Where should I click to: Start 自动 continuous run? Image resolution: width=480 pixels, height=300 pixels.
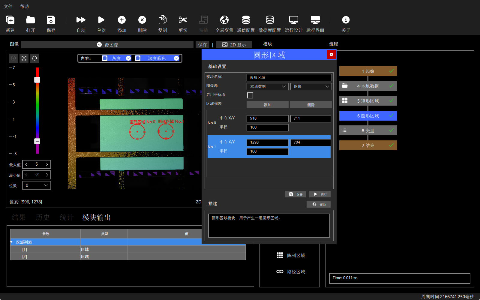pos(81,20)
